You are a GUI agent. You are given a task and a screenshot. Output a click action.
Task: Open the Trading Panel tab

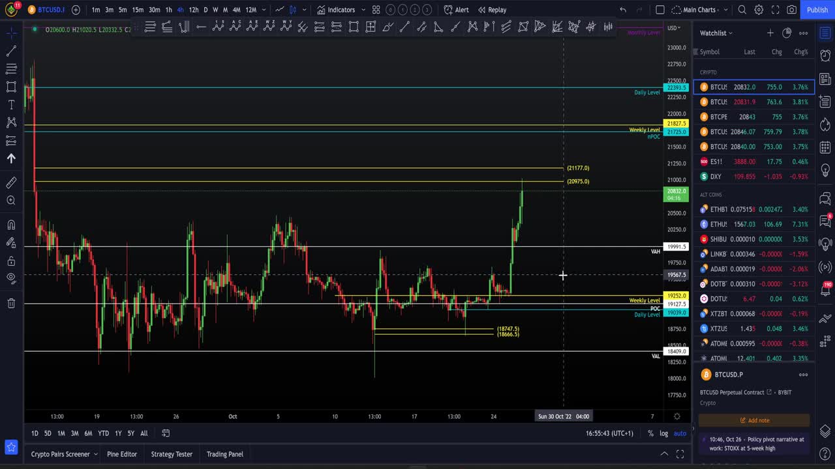(x=225, y=454)
